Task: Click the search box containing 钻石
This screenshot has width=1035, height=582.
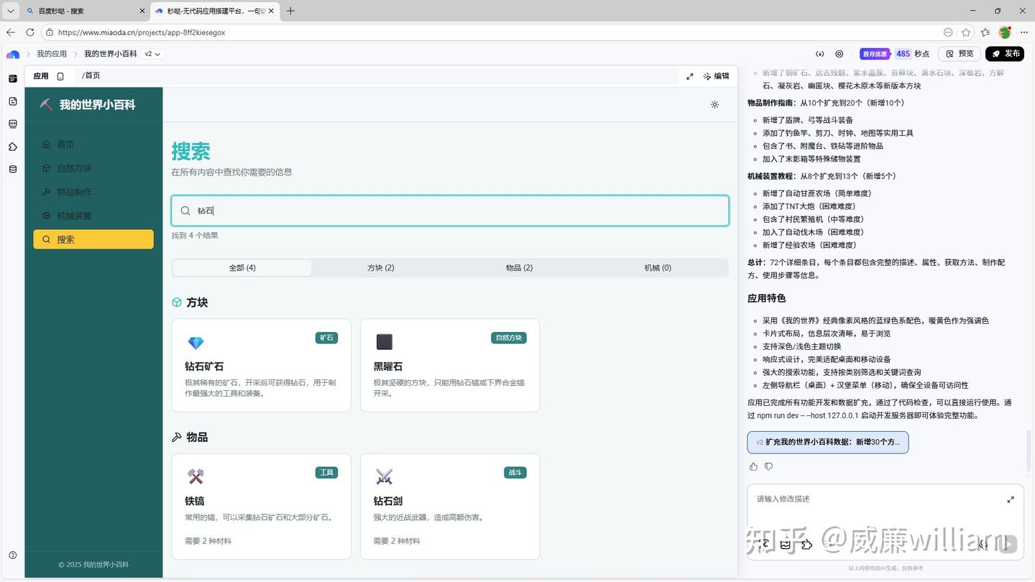Action: tap(450, 211)
